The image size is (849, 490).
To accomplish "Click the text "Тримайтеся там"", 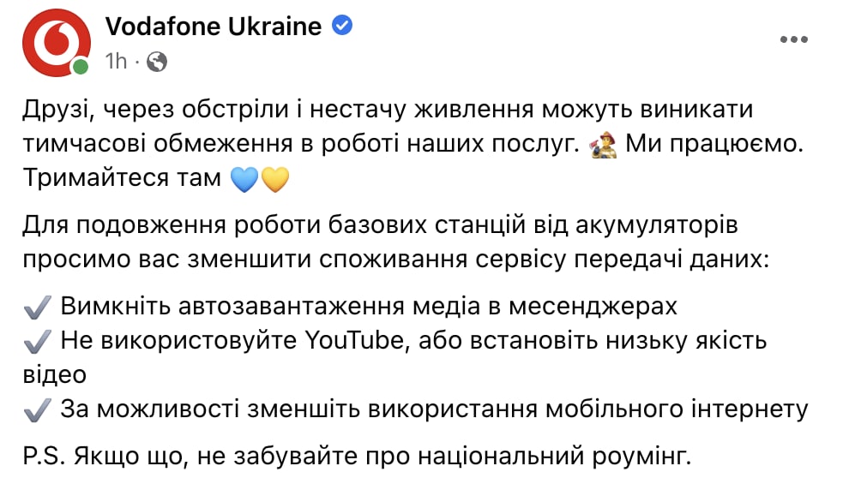I will pos(120,179).
